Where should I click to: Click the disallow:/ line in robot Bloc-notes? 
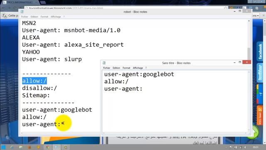tap(39, 88)
